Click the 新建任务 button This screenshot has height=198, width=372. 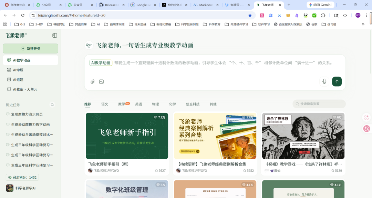pos(30,49)
